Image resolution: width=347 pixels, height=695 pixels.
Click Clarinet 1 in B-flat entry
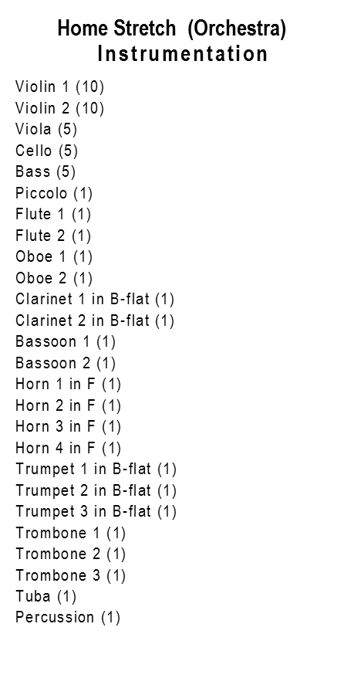[x=95, y=299]
